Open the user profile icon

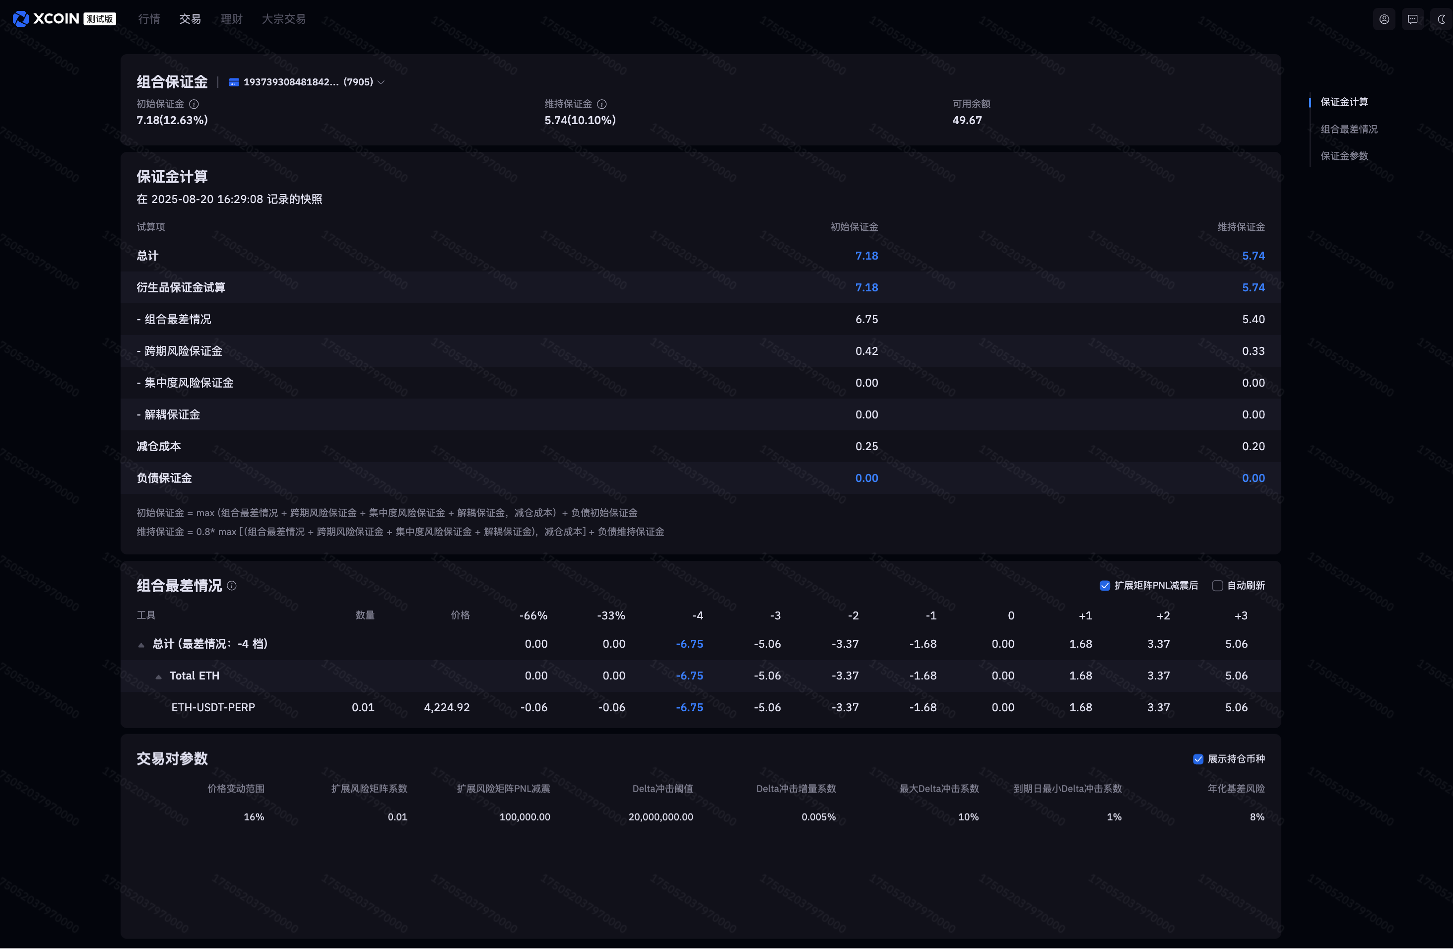[x=1384, y=19]
